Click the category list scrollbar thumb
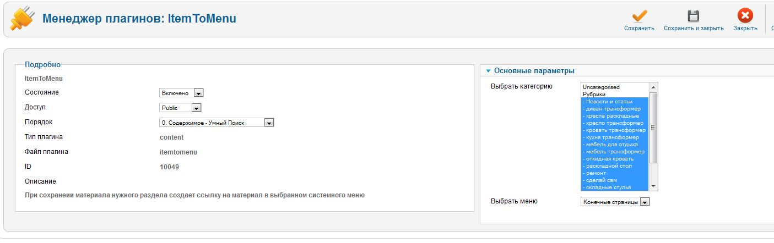The height and width of the screenshot is (243, 774). (653, 128)
